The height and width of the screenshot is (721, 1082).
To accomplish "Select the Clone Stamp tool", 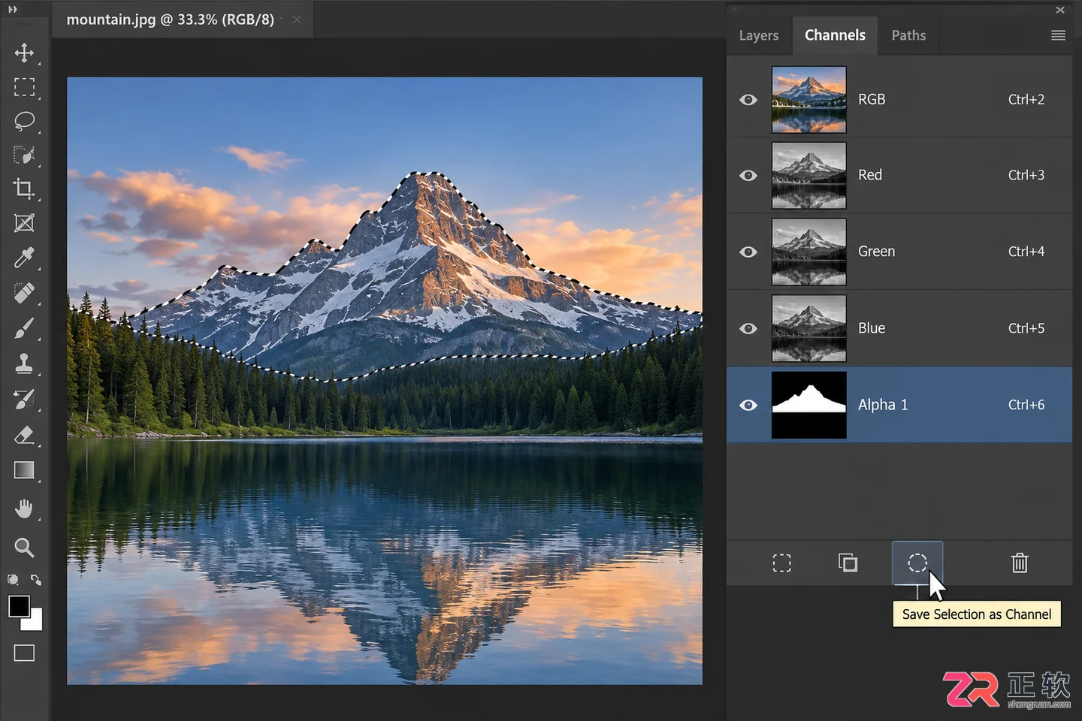I will [x=24, y=364].
